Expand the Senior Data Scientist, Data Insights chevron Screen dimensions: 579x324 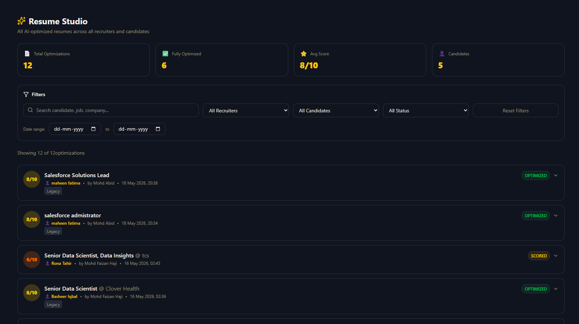pyautogui.click(x=556, y=256)
